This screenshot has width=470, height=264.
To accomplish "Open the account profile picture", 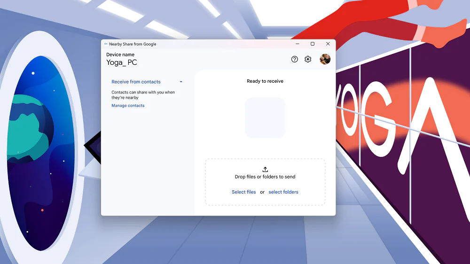I will 325,59.
